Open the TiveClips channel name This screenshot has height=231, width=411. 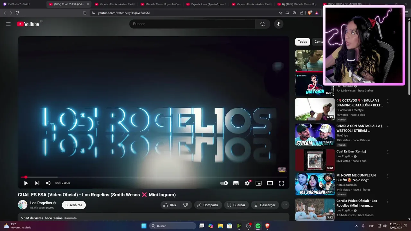click(x=342, y=135)
